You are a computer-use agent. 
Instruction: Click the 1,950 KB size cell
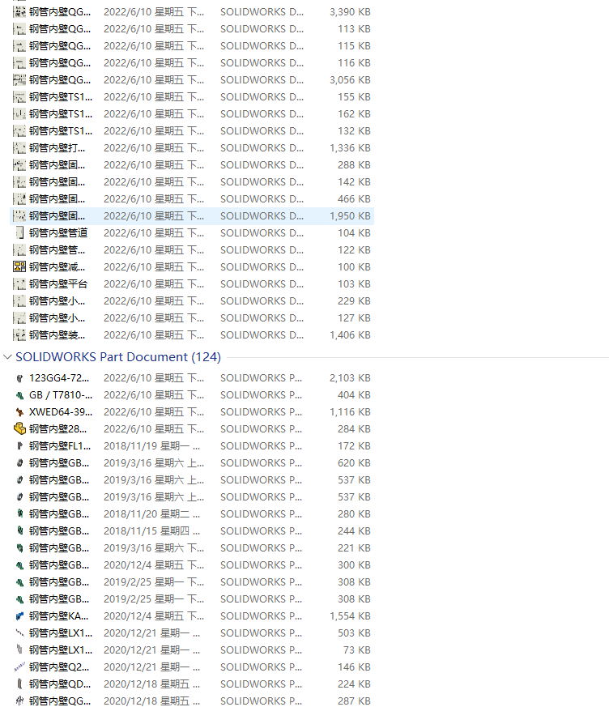pyautogui.click(x=350, y=216)
